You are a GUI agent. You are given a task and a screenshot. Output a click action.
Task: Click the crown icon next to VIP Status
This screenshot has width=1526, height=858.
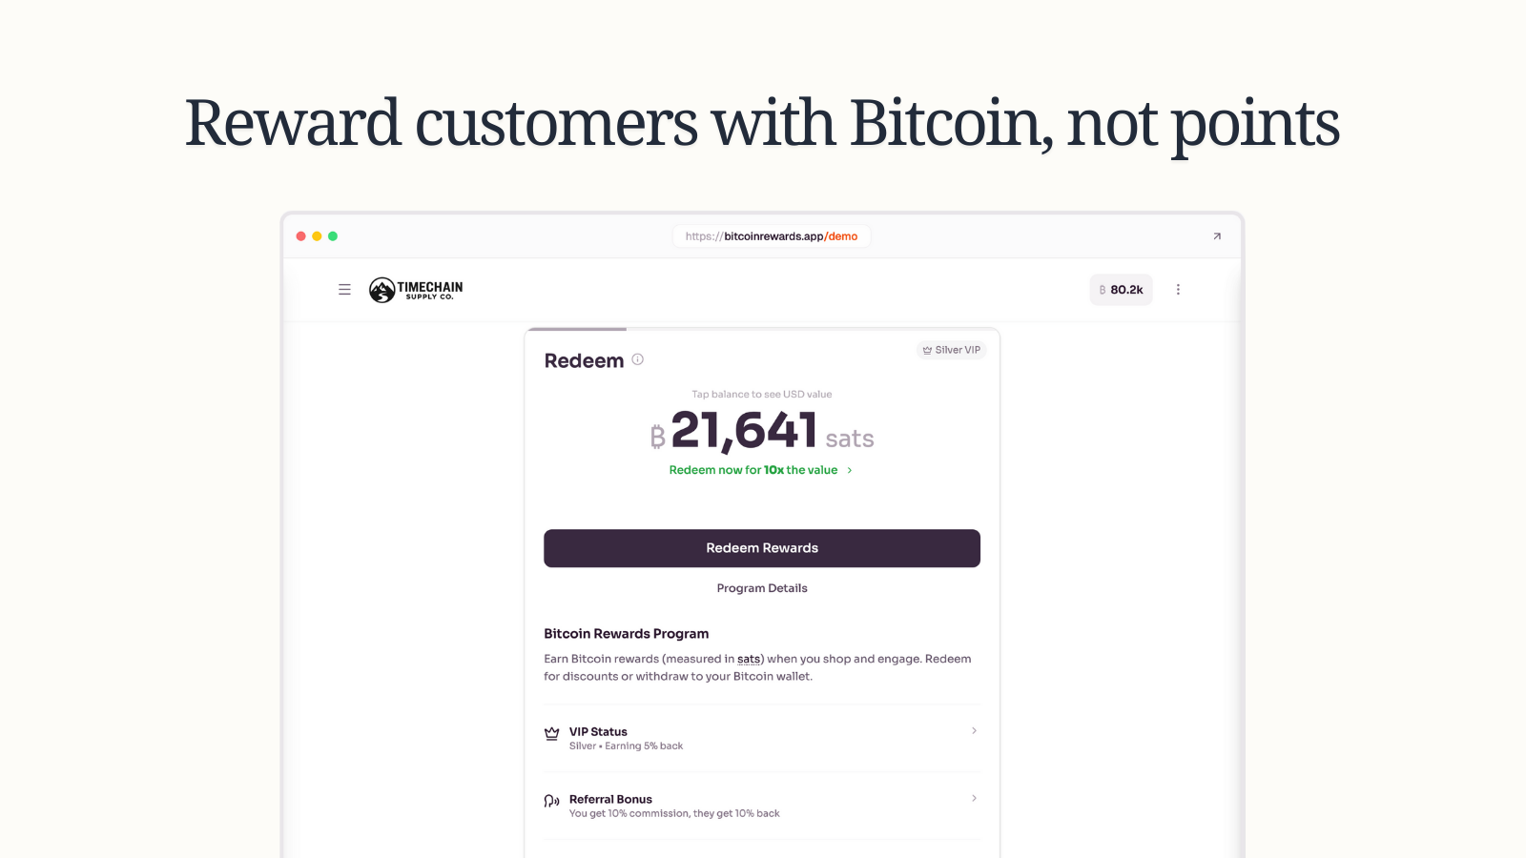551,734
